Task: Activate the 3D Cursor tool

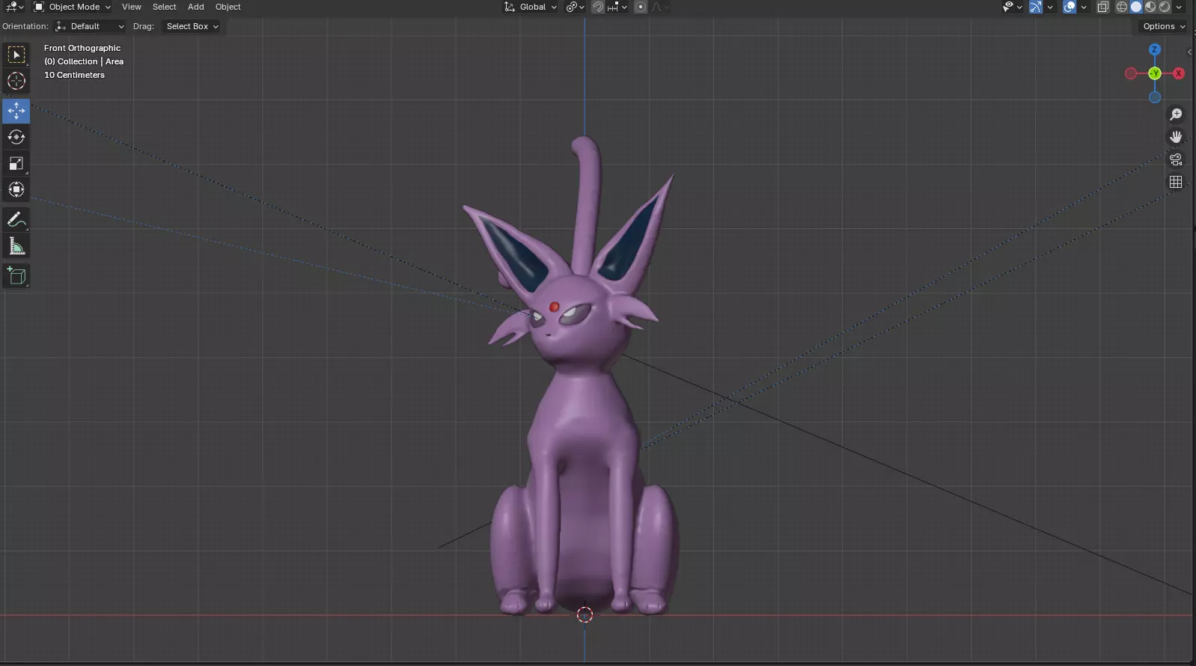Action: pos(16,81)
